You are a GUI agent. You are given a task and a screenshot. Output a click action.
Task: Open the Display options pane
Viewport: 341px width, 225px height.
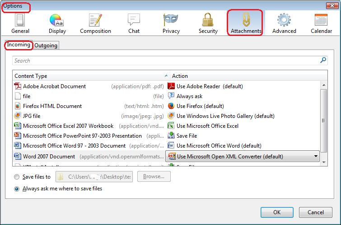tap(57, 23)
